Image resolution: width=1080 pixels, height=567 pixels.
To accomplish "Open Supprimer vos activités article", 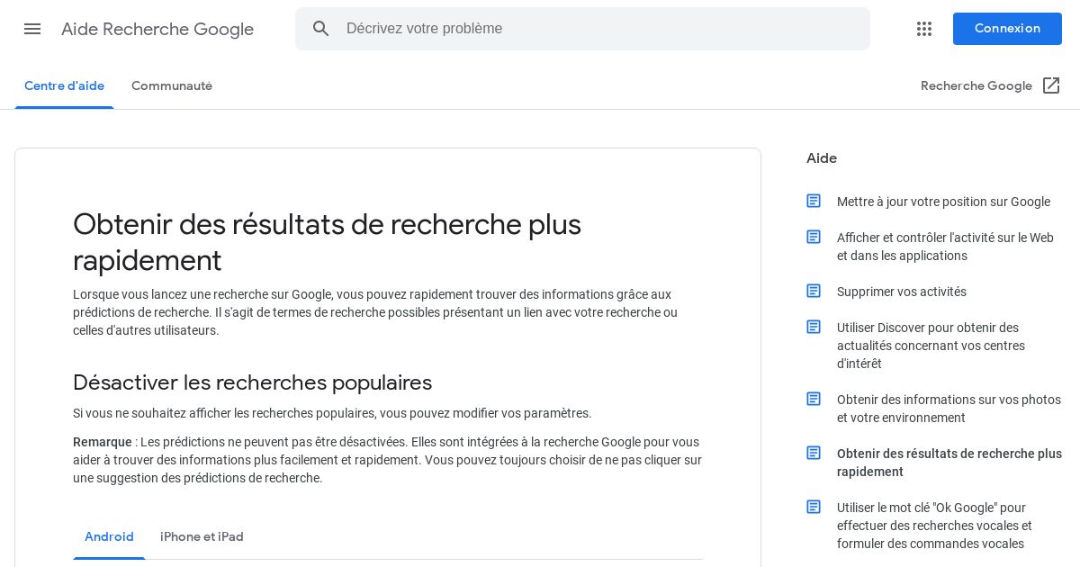I will tap(902, 292).
